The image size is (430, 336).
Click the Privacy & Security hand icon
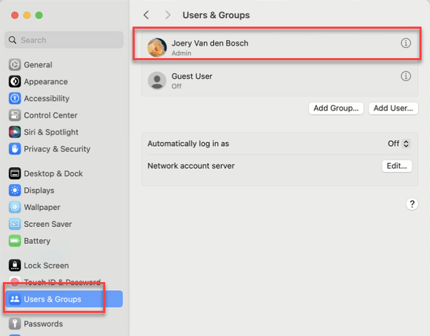point(15,149)
